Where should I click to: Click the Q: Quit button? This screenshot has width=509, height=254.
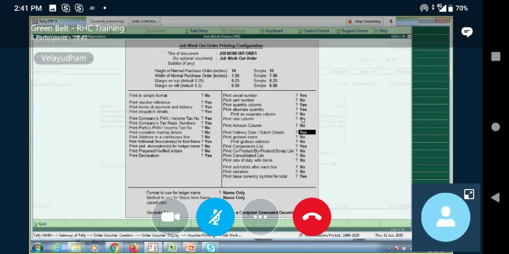40,224
